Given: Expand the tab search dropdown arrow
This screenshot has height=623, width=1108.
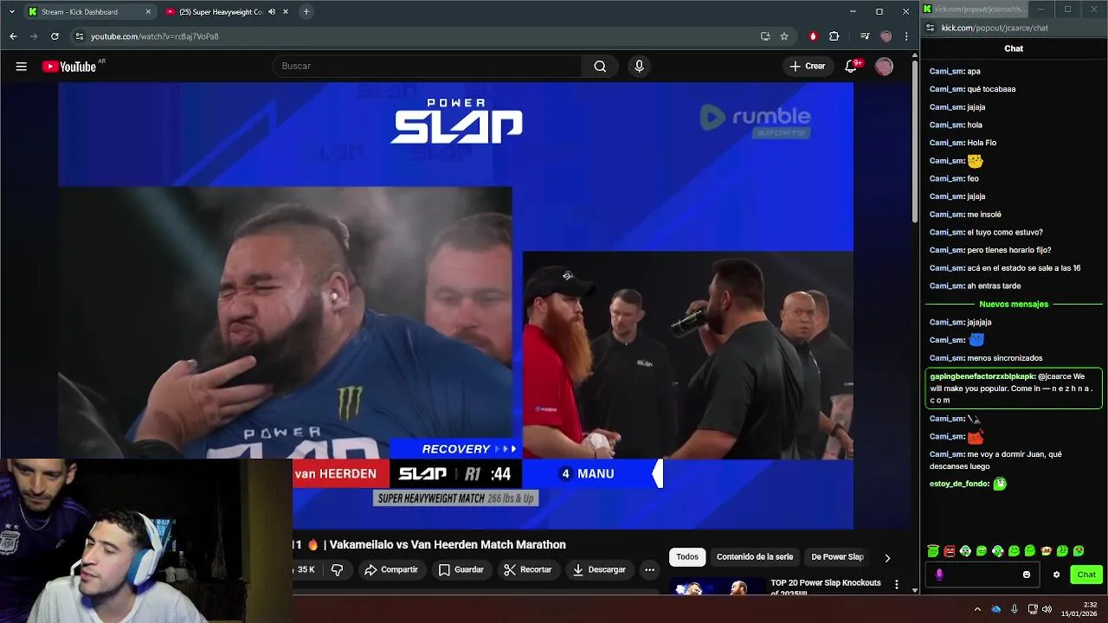Looking at the screenshot, I should click(11, 12).
